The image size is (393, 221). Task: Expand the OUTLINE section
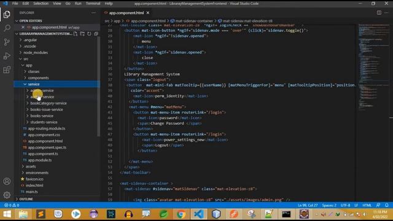pos(26,199)
